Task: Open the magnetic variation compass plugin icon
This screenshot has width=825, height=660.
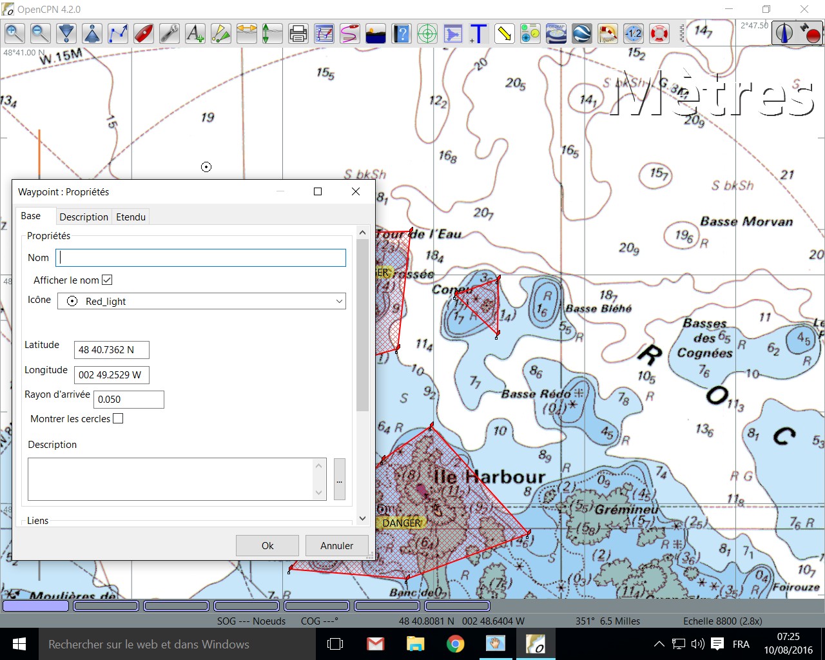Action: (x=633, y=33)
